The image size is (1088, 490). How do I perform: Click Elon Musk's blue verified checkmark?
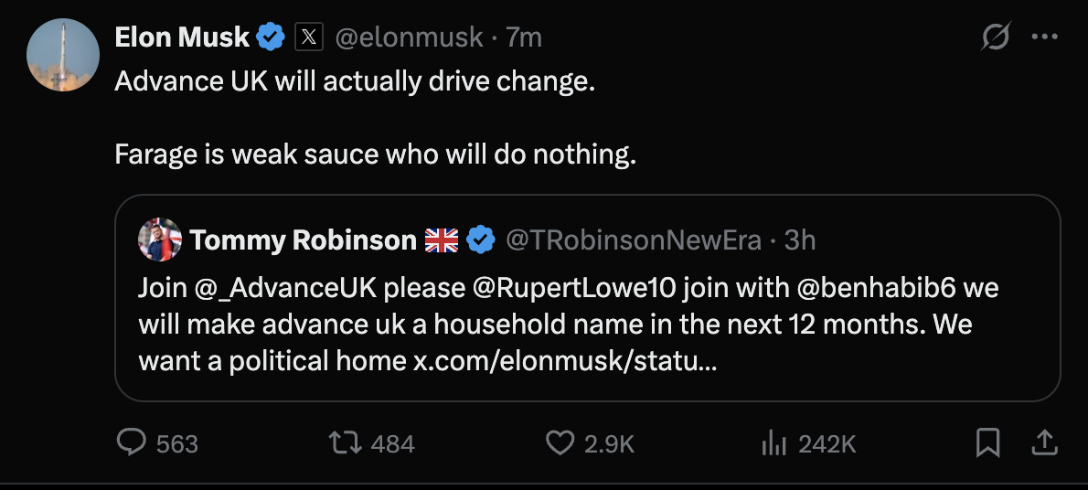pos(271,37)
